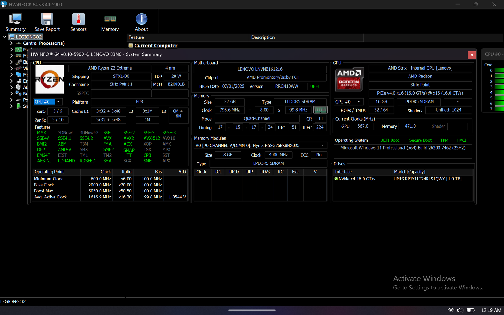Collapse the LEGIONGO2 tree root
504x315 pixels.
[x=4, y=37]
